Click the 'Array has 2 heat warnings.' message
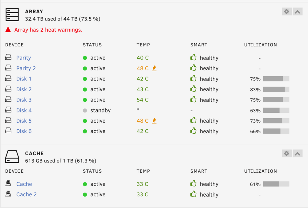 48,30
